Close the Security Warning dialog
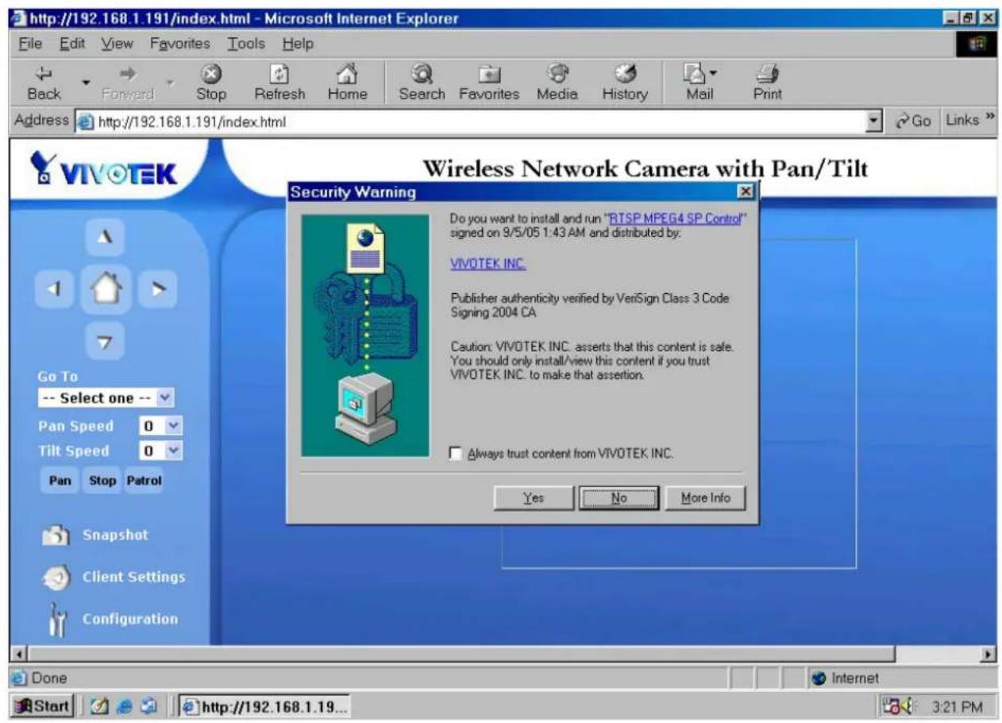Screen dimensions: 1002x723 click(745, 191)
